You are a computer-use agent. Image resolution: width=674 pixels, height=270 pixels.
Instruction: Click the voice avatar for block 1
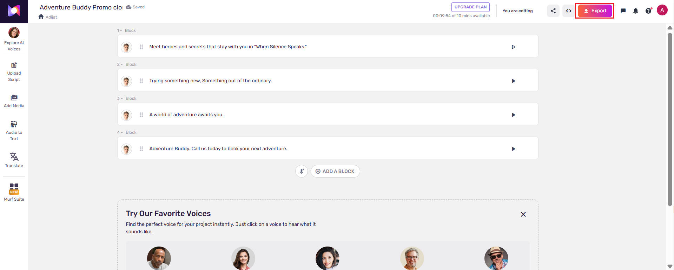(x=126, y=47)
